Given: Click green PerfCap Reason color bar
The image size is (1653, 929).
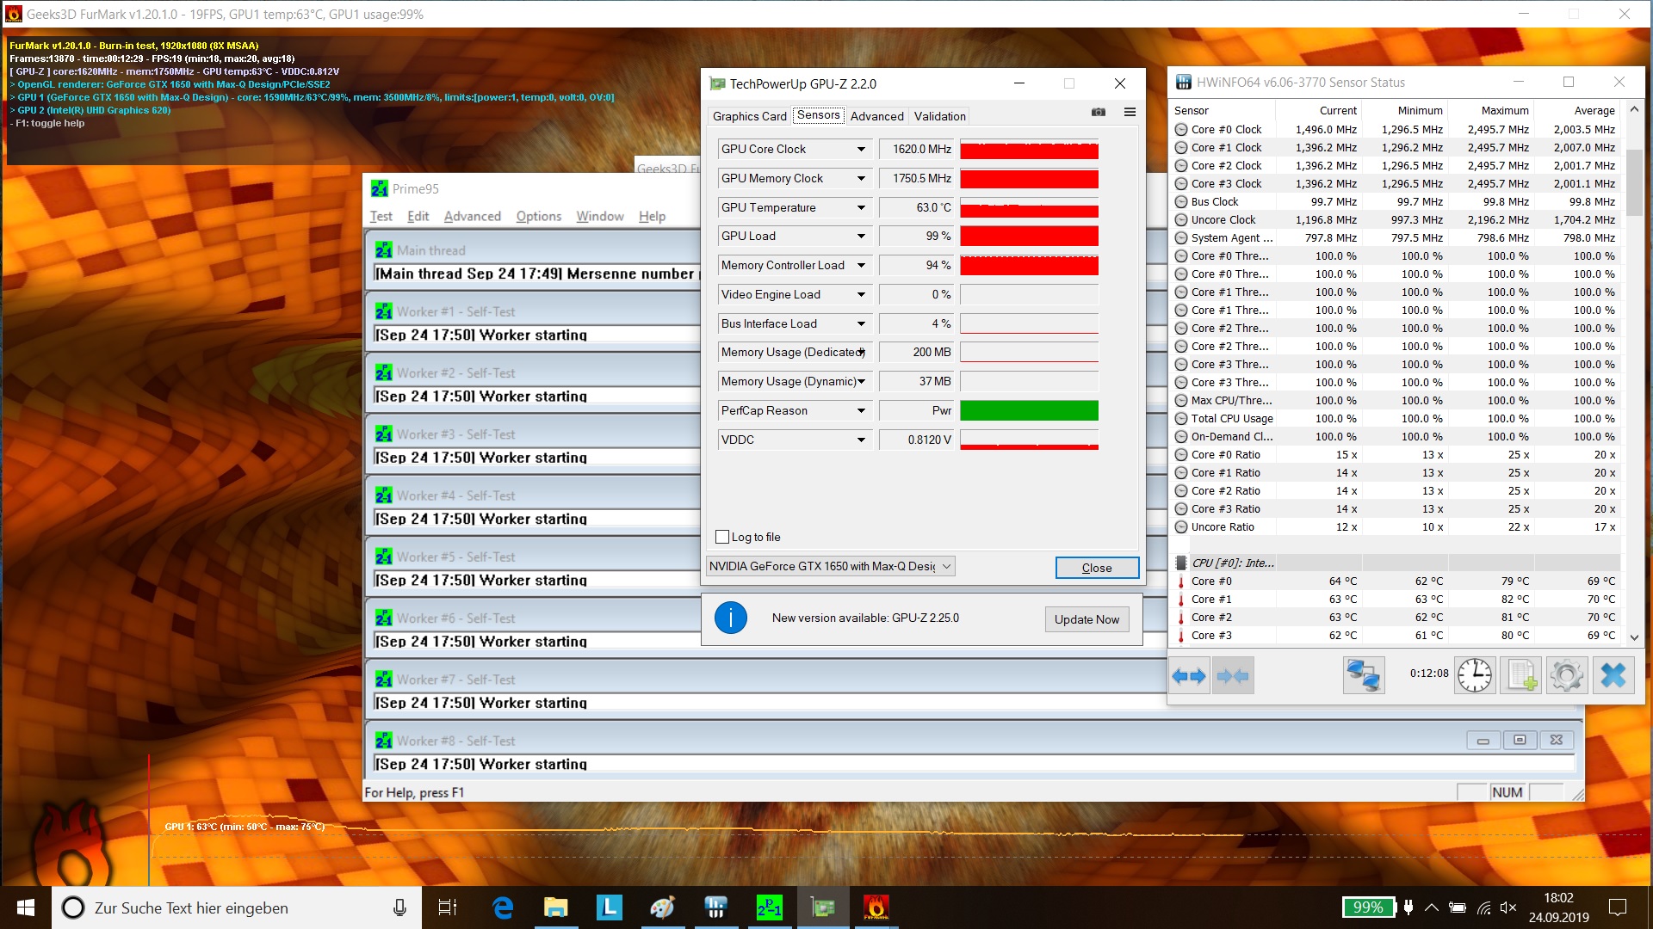Looking at the screenshot, I should (1029, 411).
